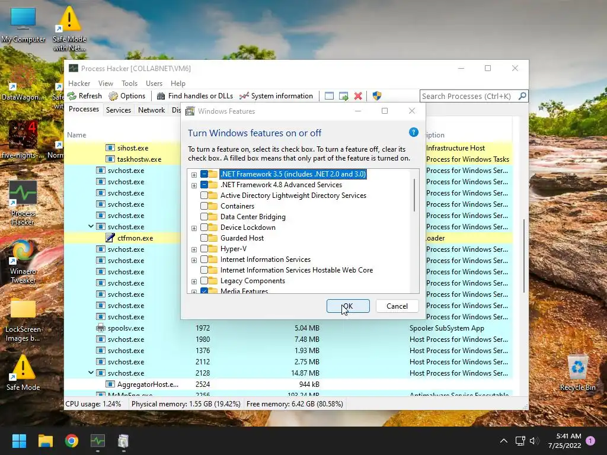Check Active Directory Lightweight Directory Services
The height and width of the screenshot is (455, 607).
click(x=204, y=196)
